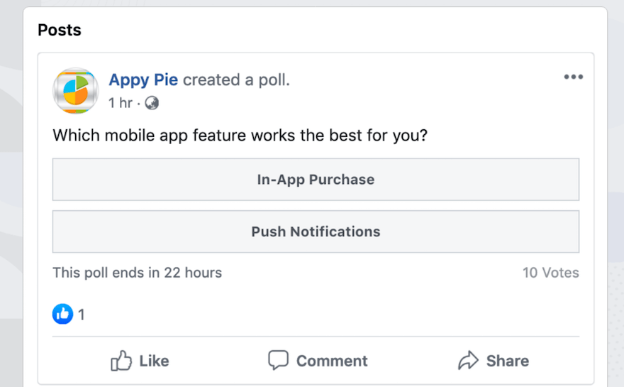The width and height of the screenshot is (624, 387).
Task: Vote for Push Notifications option
Action: (316, 231)
